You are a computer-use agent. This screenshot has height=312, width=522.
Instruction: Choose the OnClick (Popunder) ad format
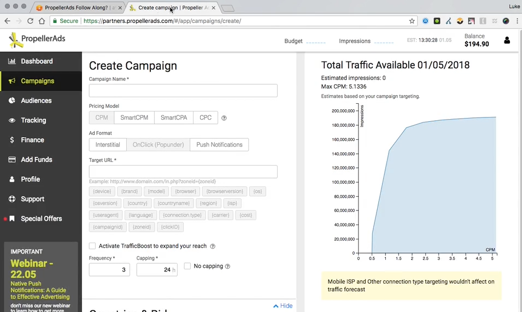pyautogui.click(x=158, y=145)
